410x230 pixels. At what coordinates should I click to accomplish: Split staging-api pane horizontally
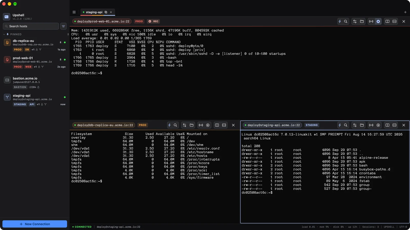coord(395,125)
